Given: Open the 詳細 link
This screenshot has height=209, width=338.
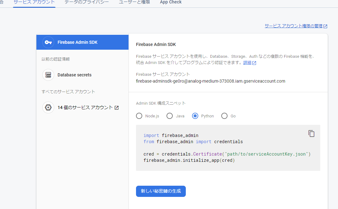Looking at the screenshot, I should click(x=247, y=62).
